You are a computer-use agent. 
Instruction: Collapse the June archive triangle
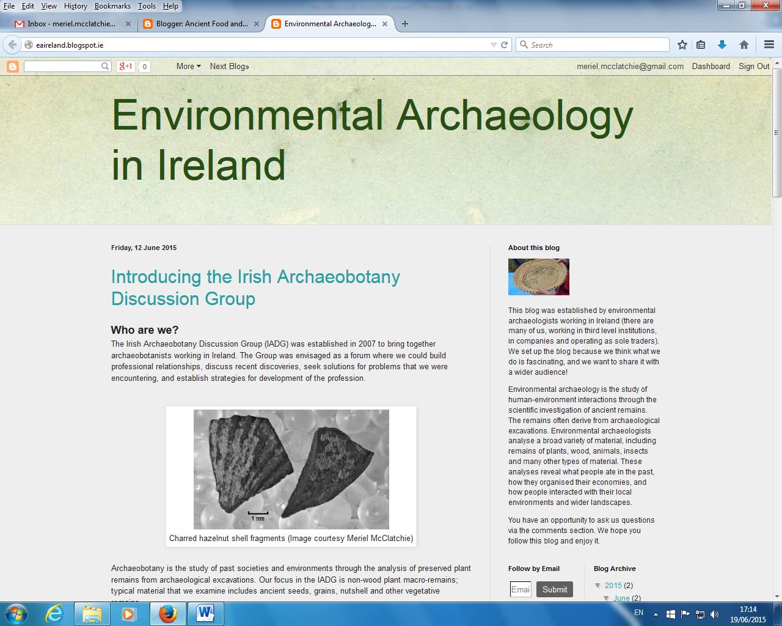(x=606, y=598)
